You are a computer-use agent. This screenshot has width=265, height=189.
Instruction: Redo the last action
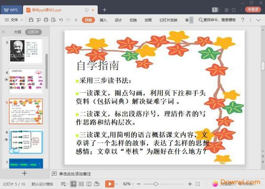68,20
